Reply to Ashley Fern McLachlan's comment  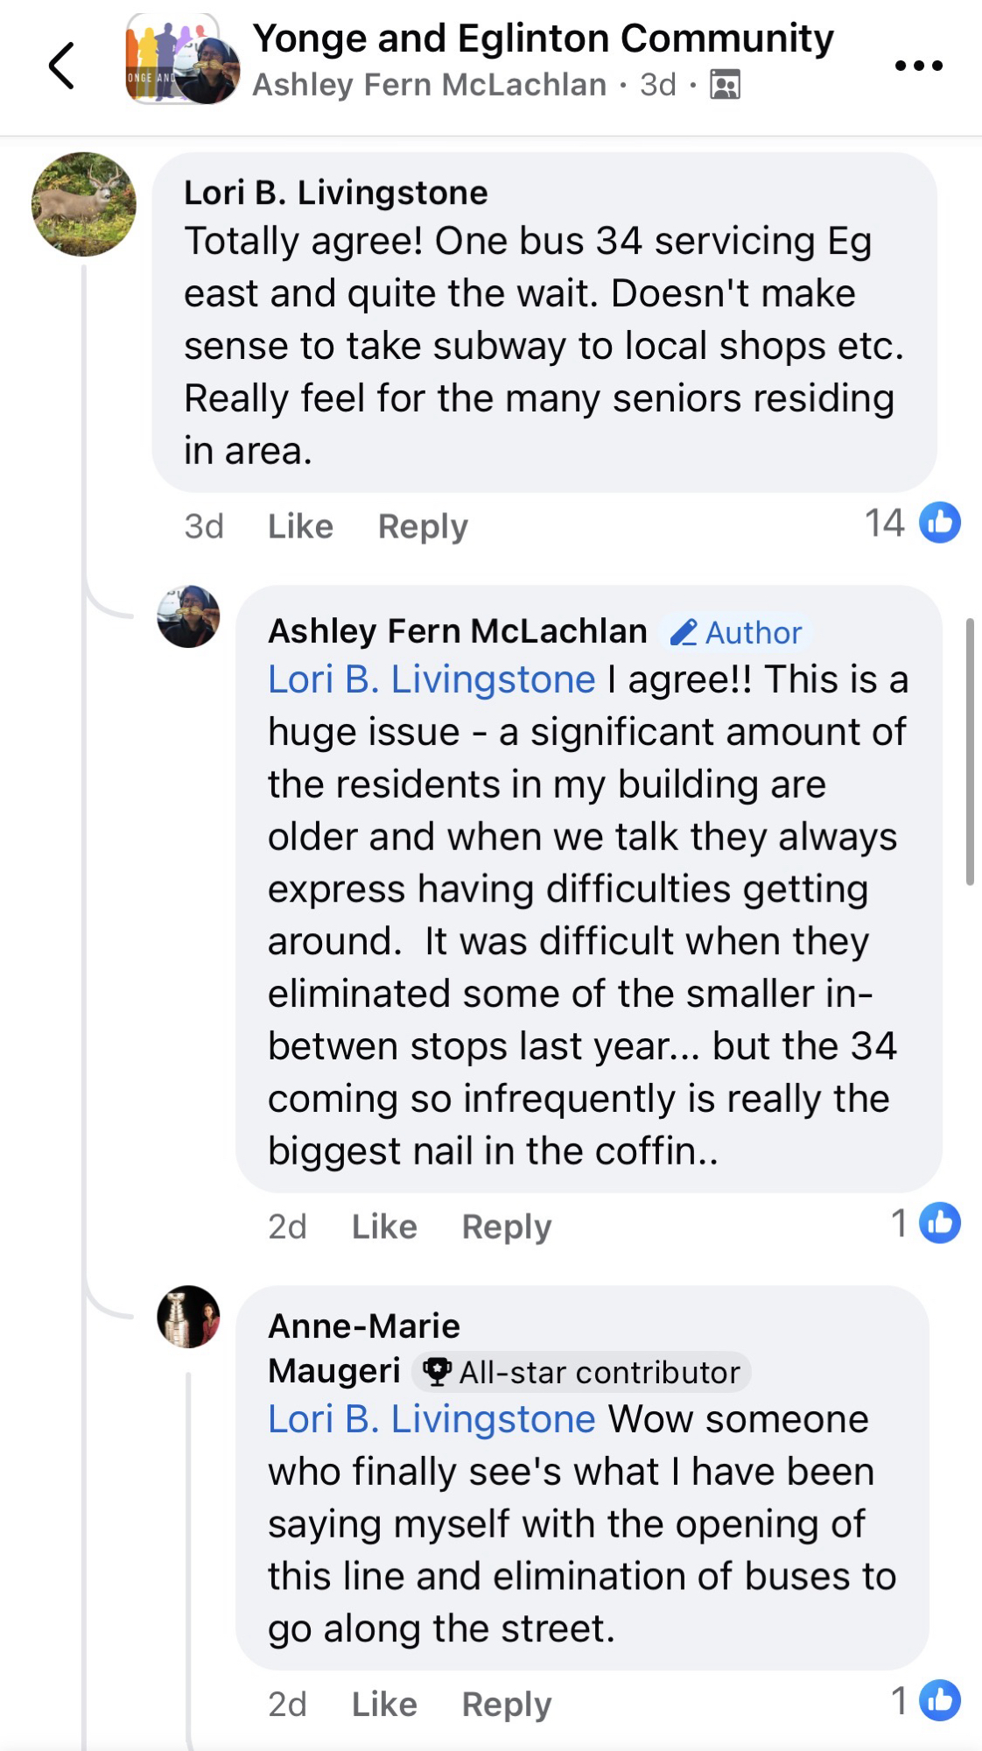click(x=507, y=1227)
